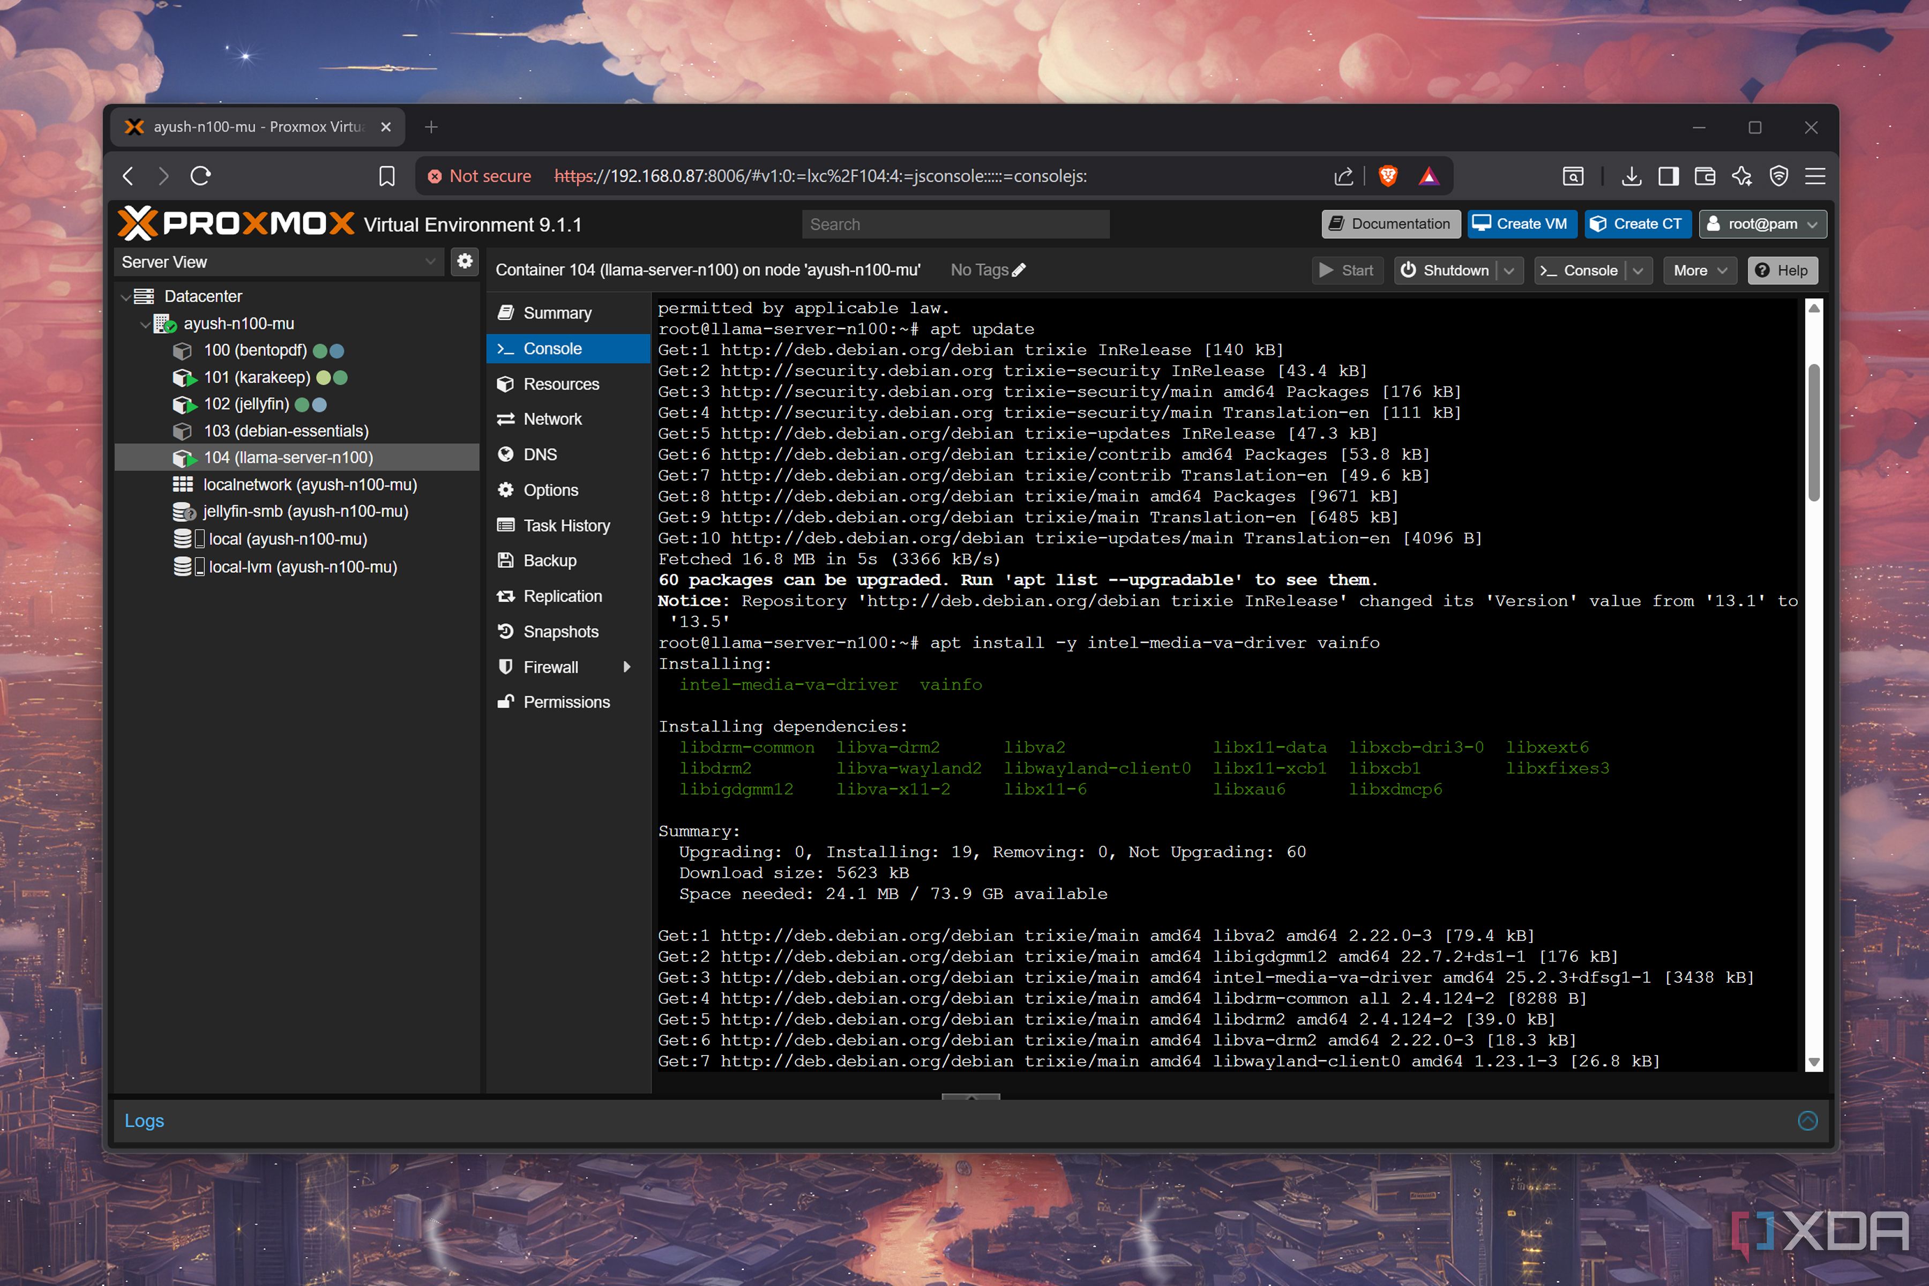Open the Console button dropdown arrow
Image resolution: width=1929 pixels, height=1286 pixels.
[x=1638, y=271]
